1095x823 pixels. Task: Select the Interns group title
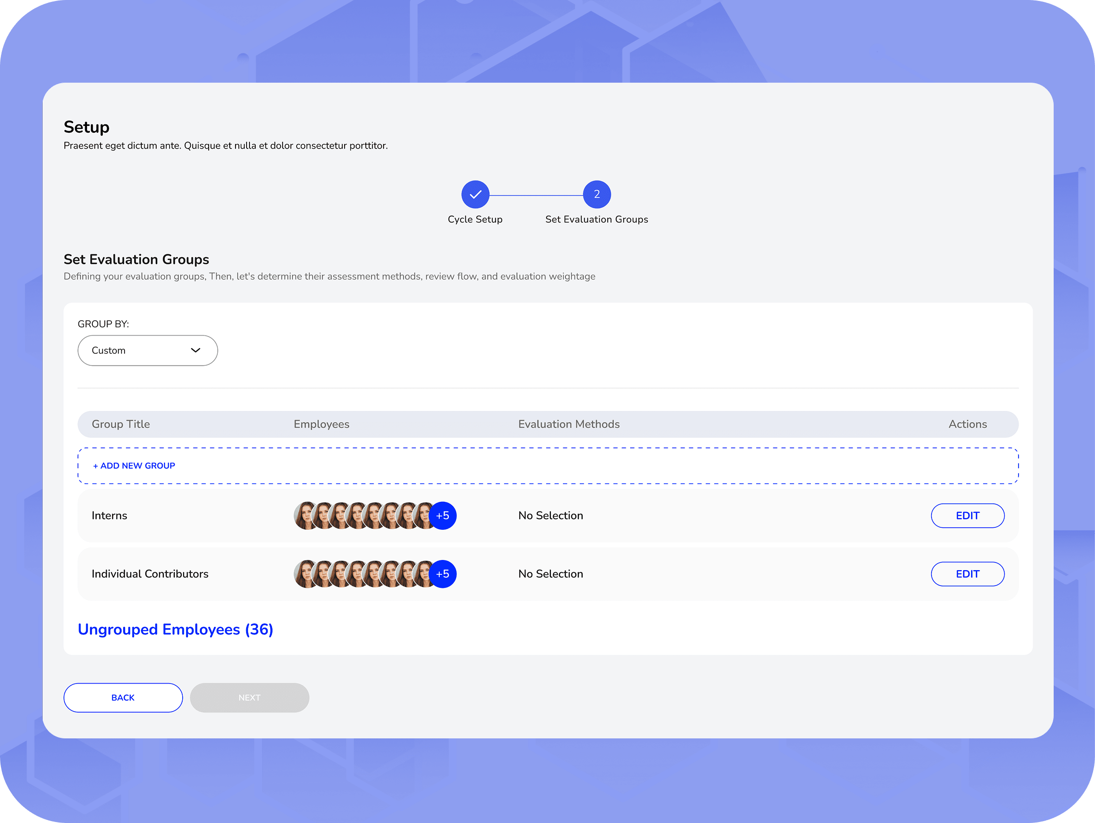(110, 515)
